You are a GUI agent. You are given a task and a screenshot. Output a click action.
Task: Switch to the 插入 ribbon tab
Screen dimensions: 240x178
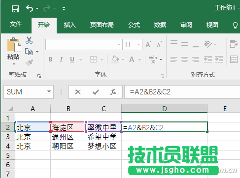pos(70,25)
